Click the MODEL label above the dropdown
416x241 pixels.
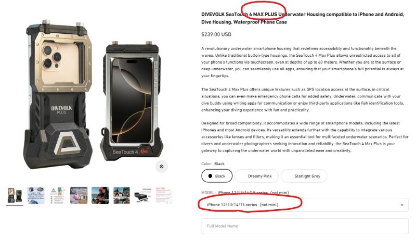[209, 193]
